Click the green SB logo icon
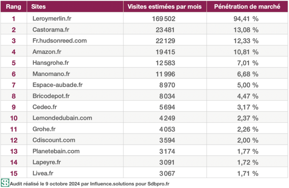Screen dimensions: 289x188 pyautogui.click(x=5, y=183)
